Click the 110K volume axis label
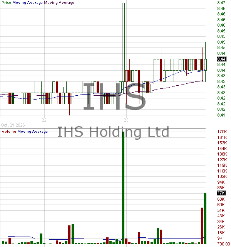231x247 pixels. point(222,171)
